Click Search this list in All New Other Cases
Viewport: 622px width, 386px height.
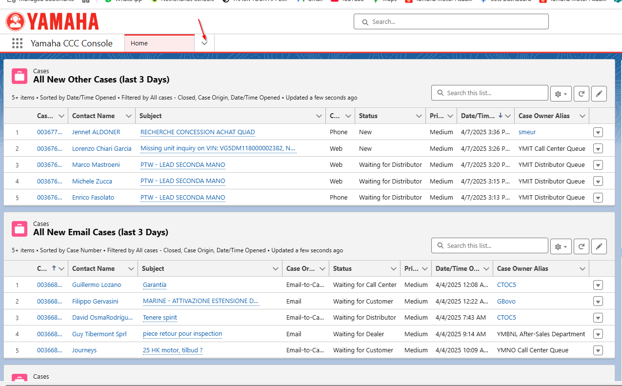490,93
